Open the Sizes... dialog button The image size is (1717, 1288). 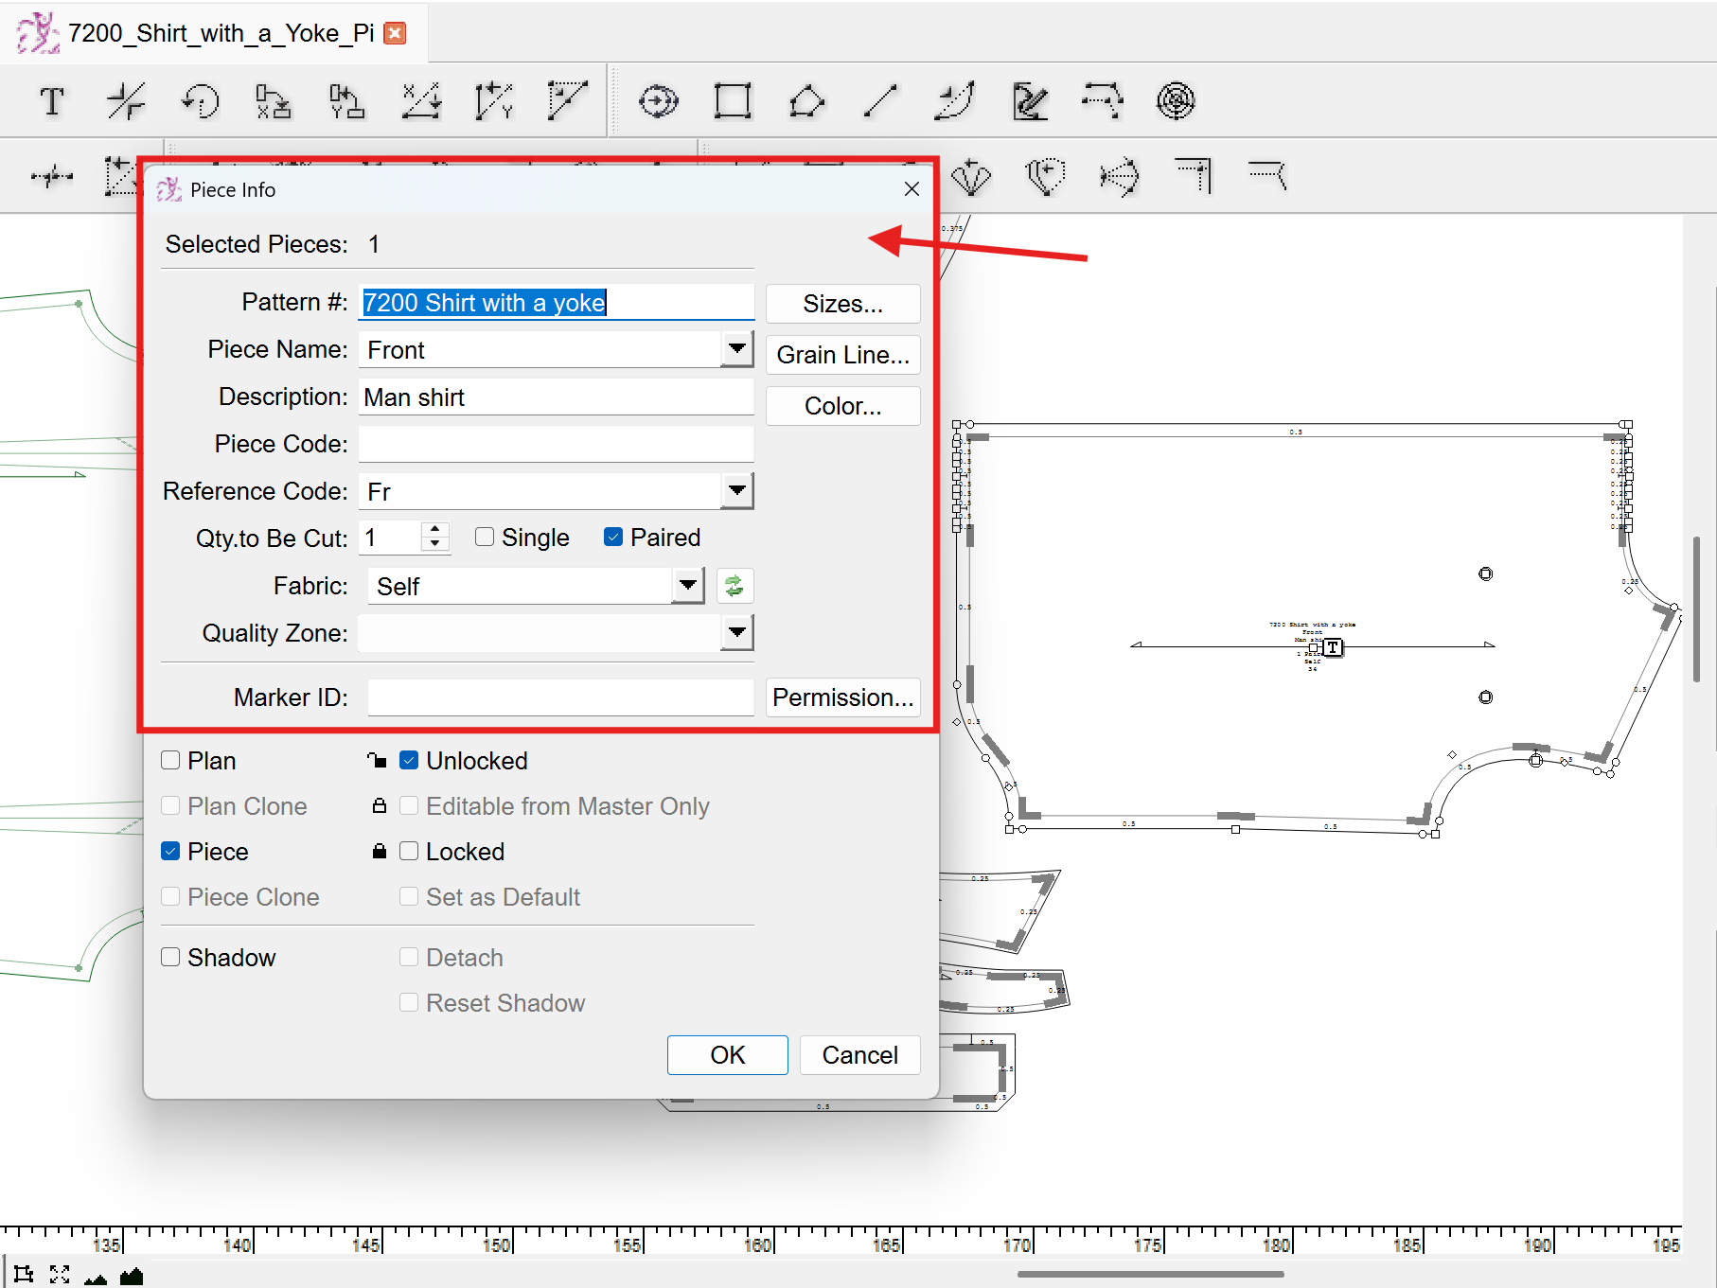[x=842, y=304]
